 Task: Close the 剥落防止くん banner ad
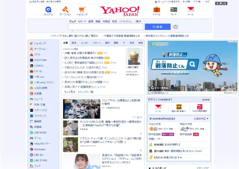pos(237,41)
